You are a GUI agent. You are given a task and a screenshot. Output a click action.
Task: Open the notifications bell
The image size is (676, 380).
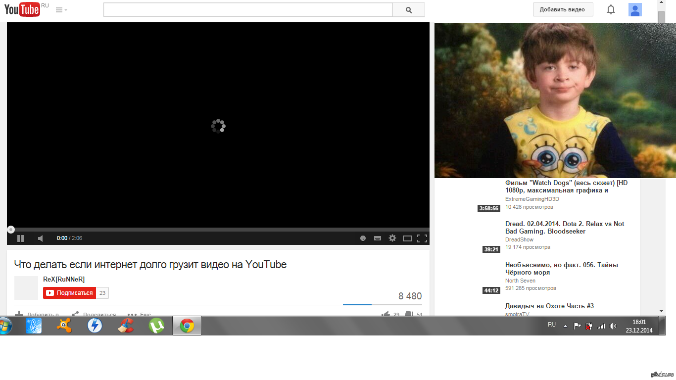click(611, 9)
